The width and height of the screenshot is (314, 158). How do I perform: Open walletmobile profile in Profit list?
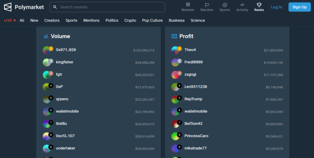196,111
